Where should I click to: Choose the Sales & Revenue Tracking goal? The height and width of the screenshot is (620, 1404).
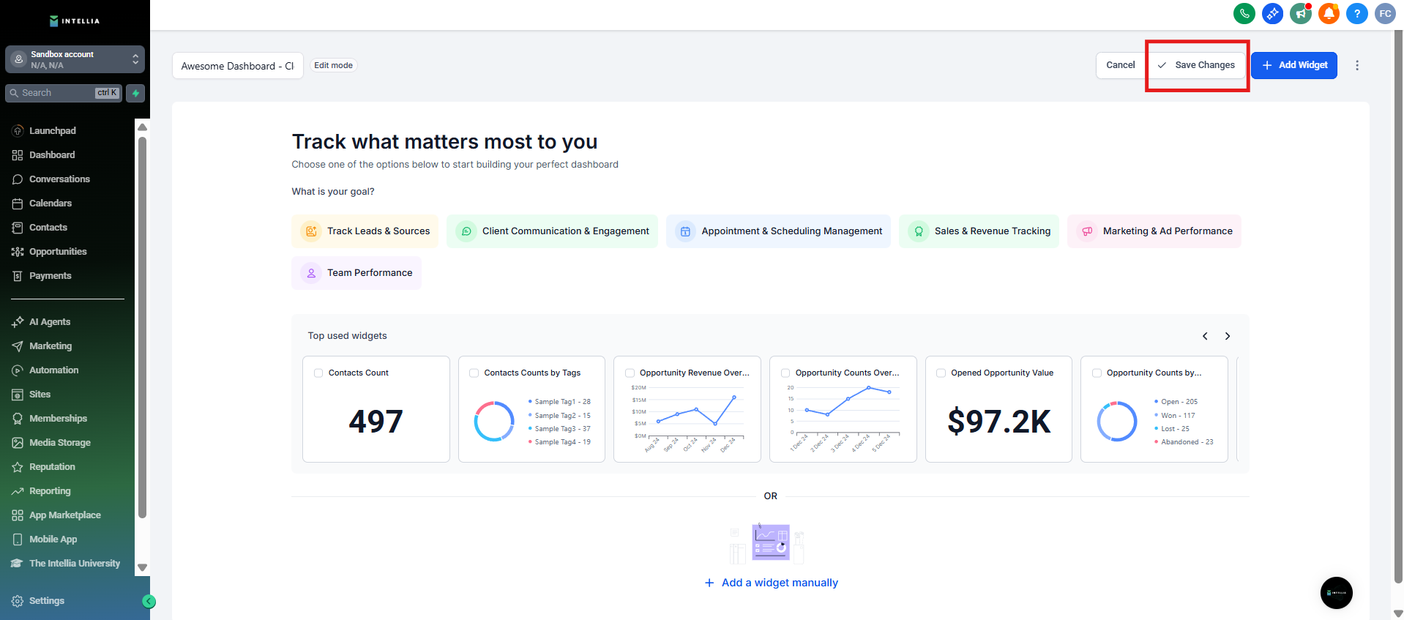point(979,231)
